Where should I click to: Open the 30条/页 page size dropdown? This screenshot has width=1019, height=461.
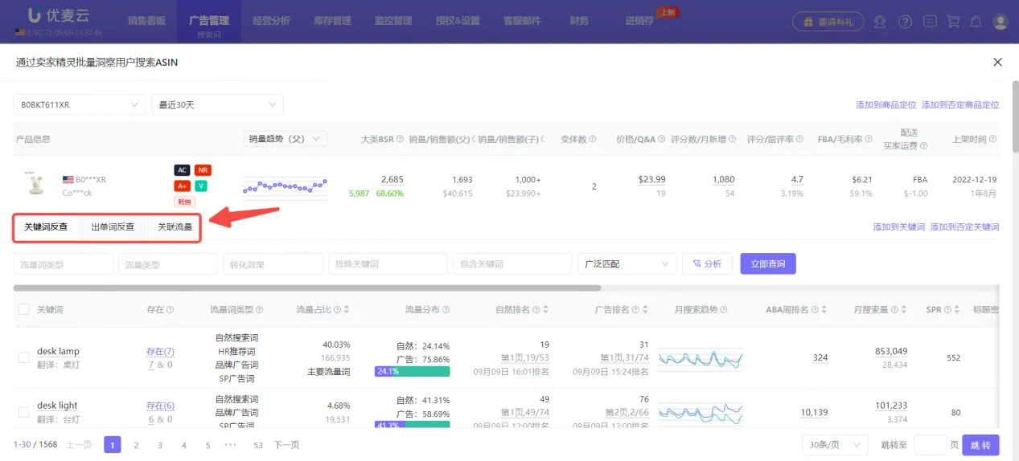[x=835, y=445]
